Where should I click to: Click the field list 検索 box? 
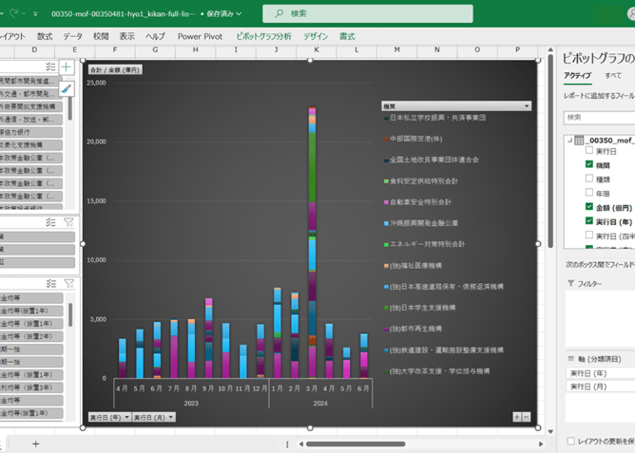[599, 117]
